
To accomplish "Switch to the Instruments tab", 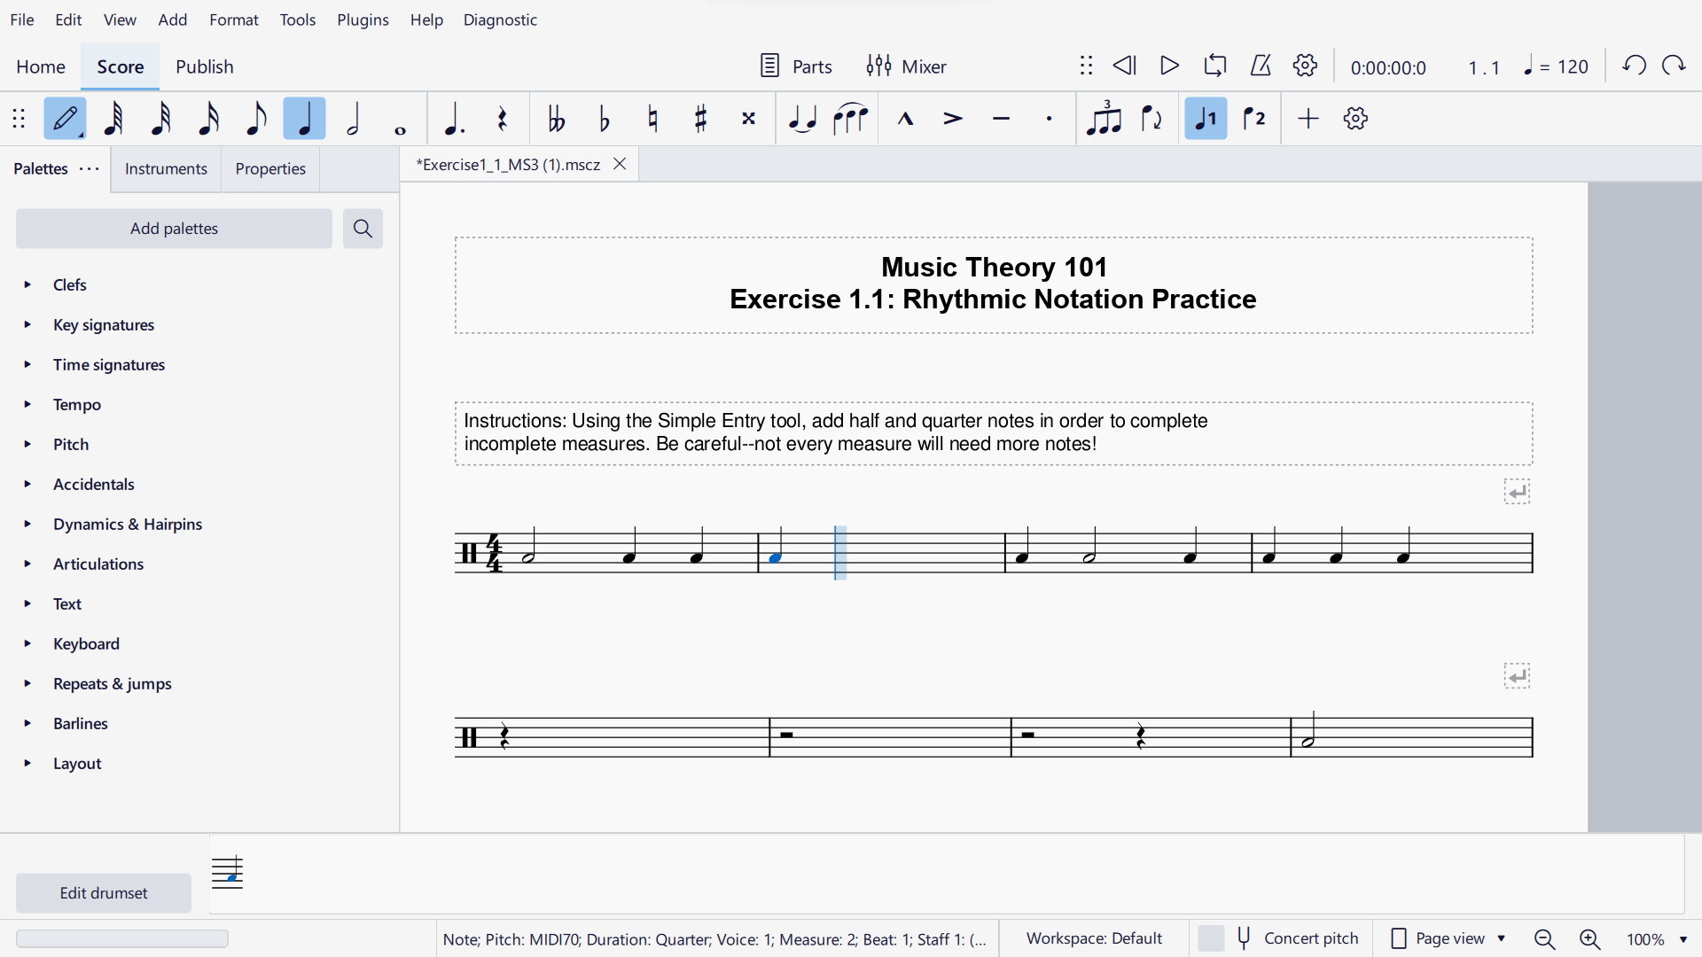I will pyautogui.click(x=166, y=168).
